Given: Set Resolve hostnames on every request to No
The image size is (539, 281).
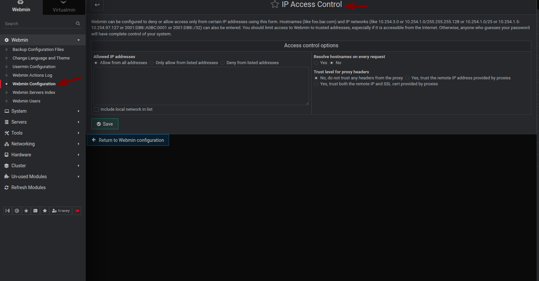Looking at the screenshot, I should 331,63.
